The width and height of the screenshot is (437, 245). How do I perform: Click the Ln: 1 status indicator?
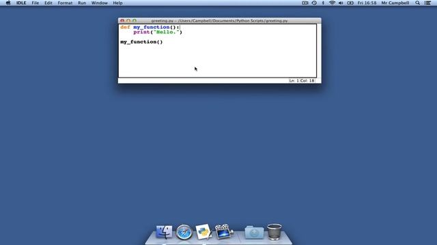point(294,80)
